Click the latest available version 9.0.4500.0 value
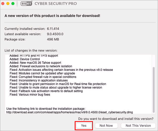Viewport: 158px width, 131px height. 55,34
